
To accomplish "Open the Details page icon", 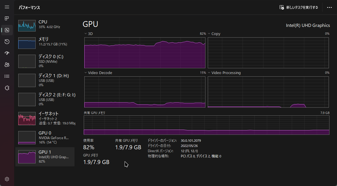I will (x=7, y=76).
